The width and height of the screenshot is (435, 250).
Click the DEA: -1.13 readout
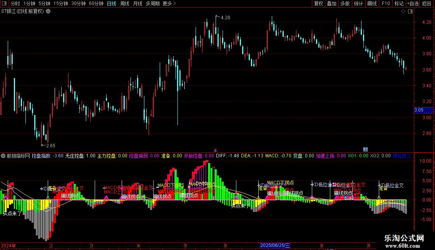(x=252, y=156)
